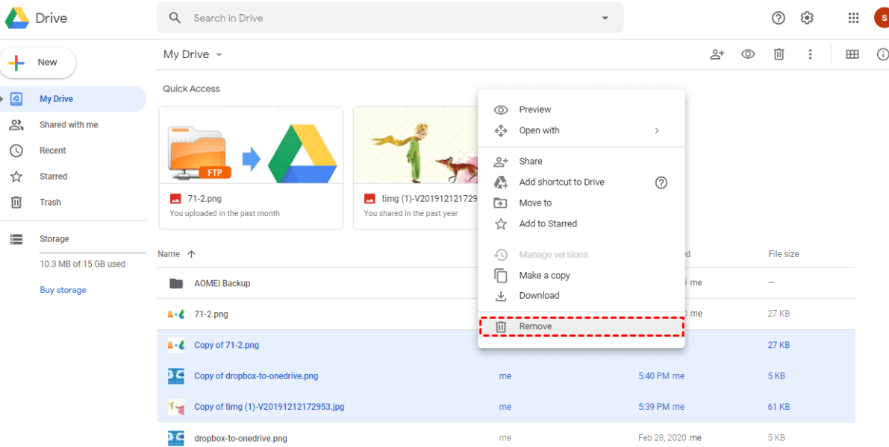Viewport: 889px width, 447px height.
Task: Open the Google apps grid launcher
Action: tap(853, 18)
